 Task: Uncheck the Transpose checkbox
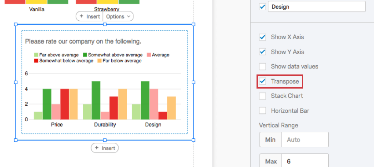click(263, 81)
